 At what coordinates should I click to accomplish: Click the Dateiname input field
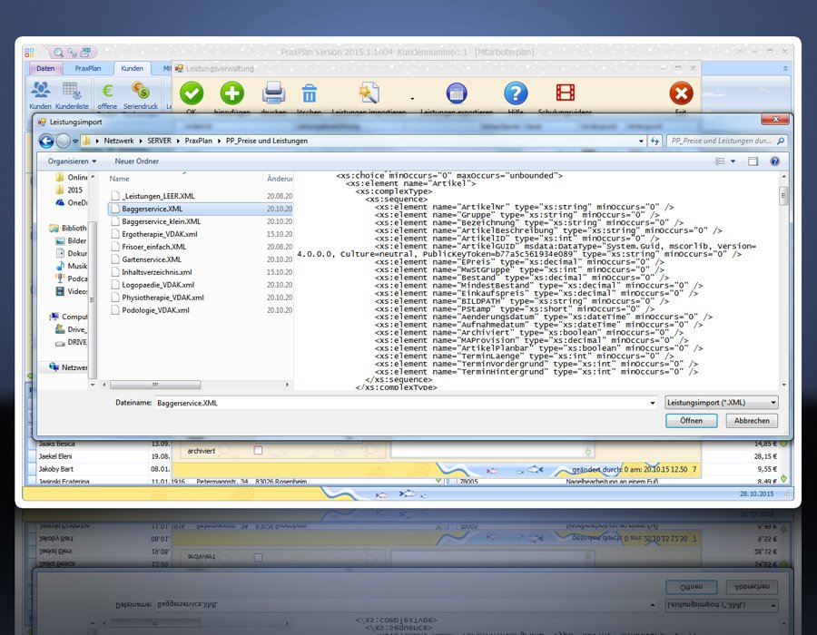(x=402, y=403)
